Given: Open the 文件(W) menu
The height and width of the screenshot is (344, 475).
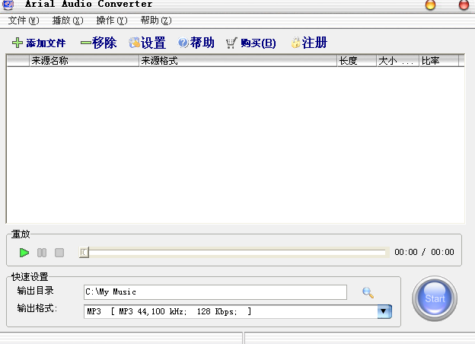Looking at the screenshot, I should point(24,21).
